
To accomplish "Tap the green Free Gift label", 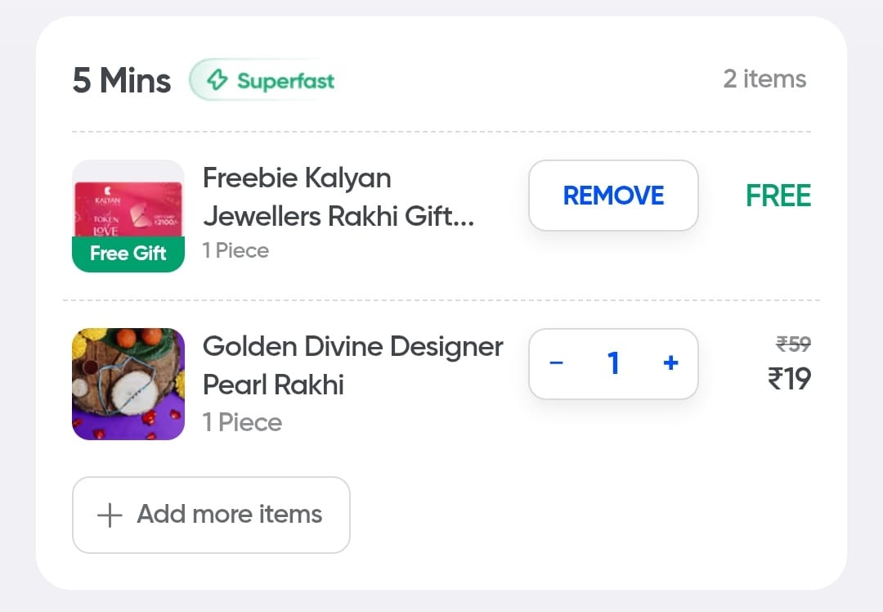I will click(128, 254).
